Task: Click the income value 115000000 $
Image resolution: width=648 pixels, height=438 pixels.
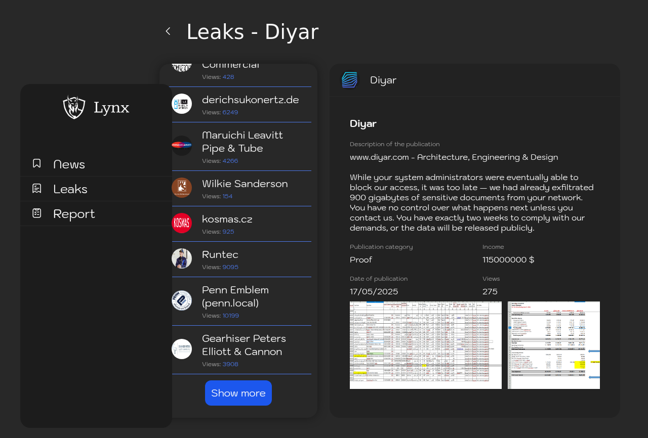Action: [508, 260]
